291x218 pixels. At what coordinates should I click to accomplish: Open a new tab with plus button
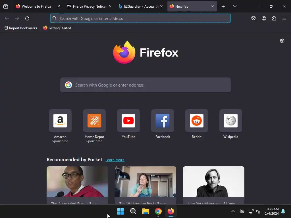point(223,7)
